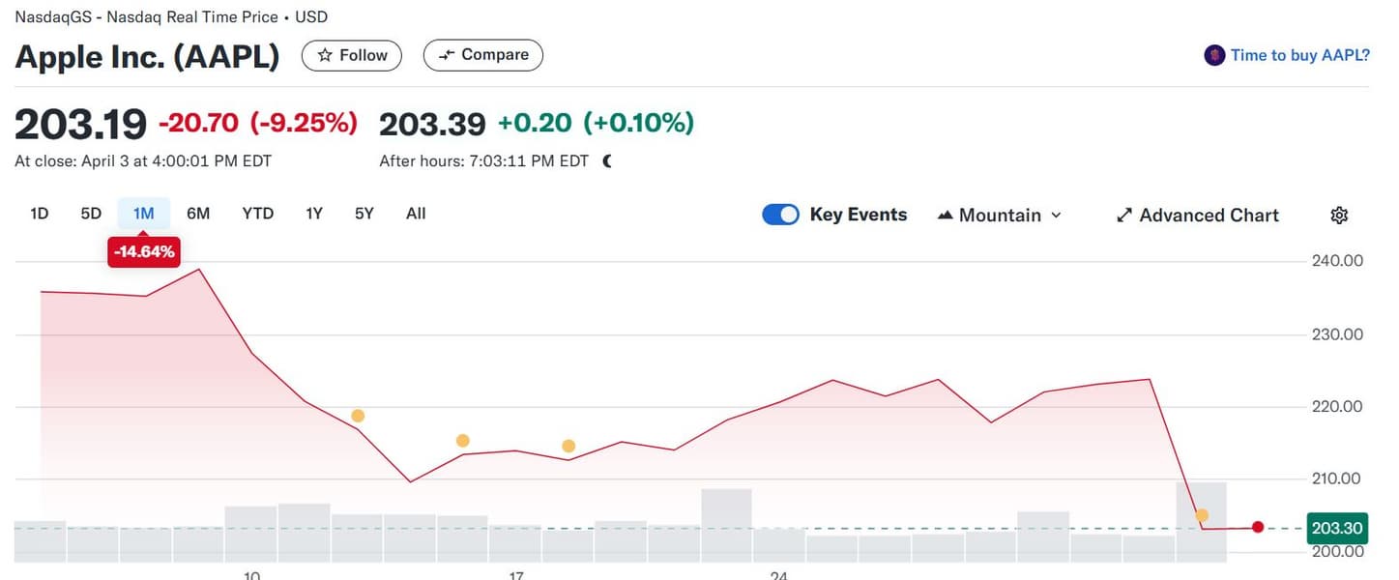Viewport: 1399px width, 580px height.
Task: Switch chart to All time range
Action: (416, 214)
